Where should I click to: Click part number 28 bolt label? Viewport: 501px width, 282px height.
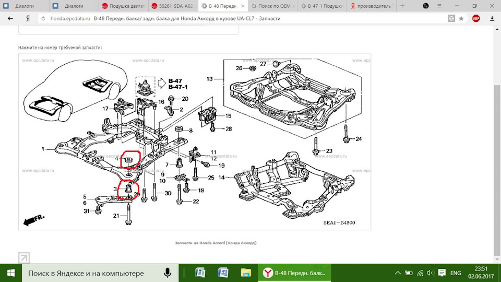point(229,129)
